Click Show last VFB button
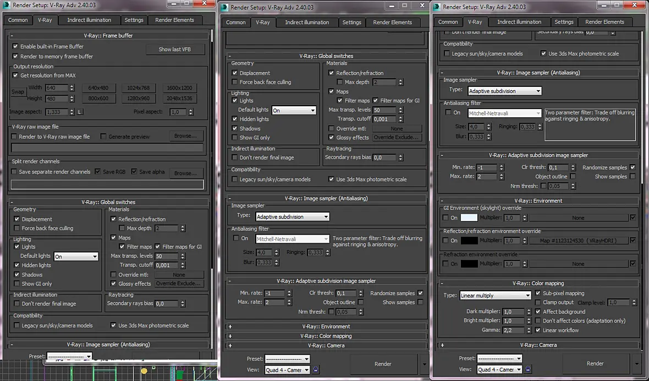This screenshot has height=381, width=649. (175, 50)
